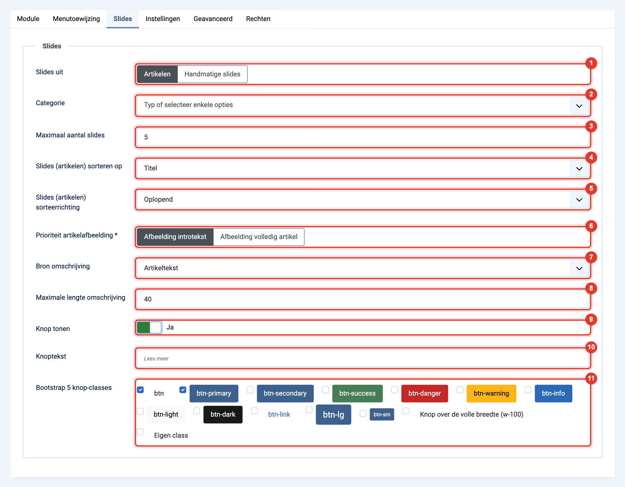Screen dimensions: 625x487
Task: Click the btn-link sample label
Action: pyautogui.click(x=279, y=415)
